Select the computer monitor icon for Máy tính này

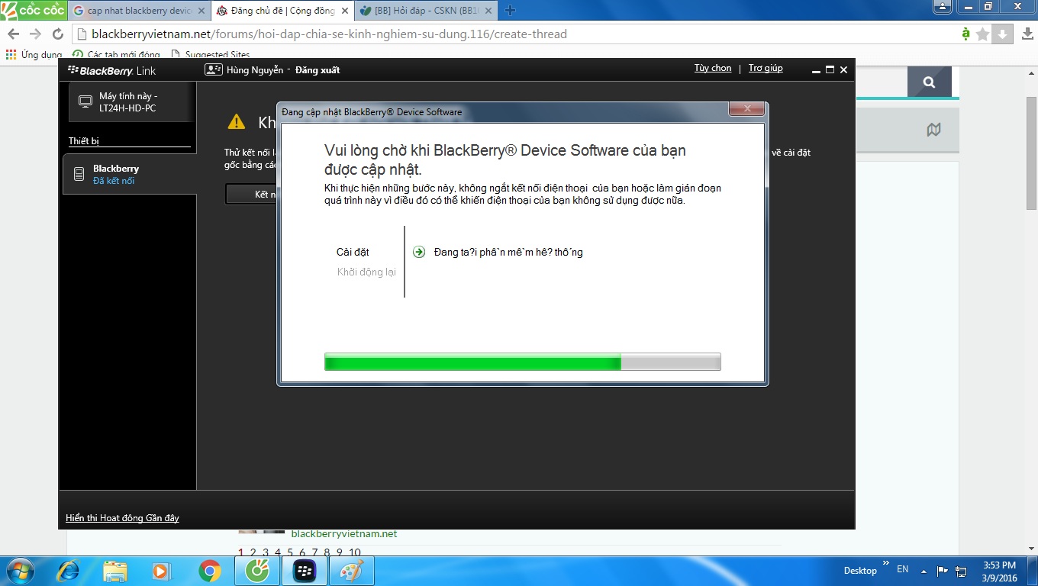tap(85, 102)
